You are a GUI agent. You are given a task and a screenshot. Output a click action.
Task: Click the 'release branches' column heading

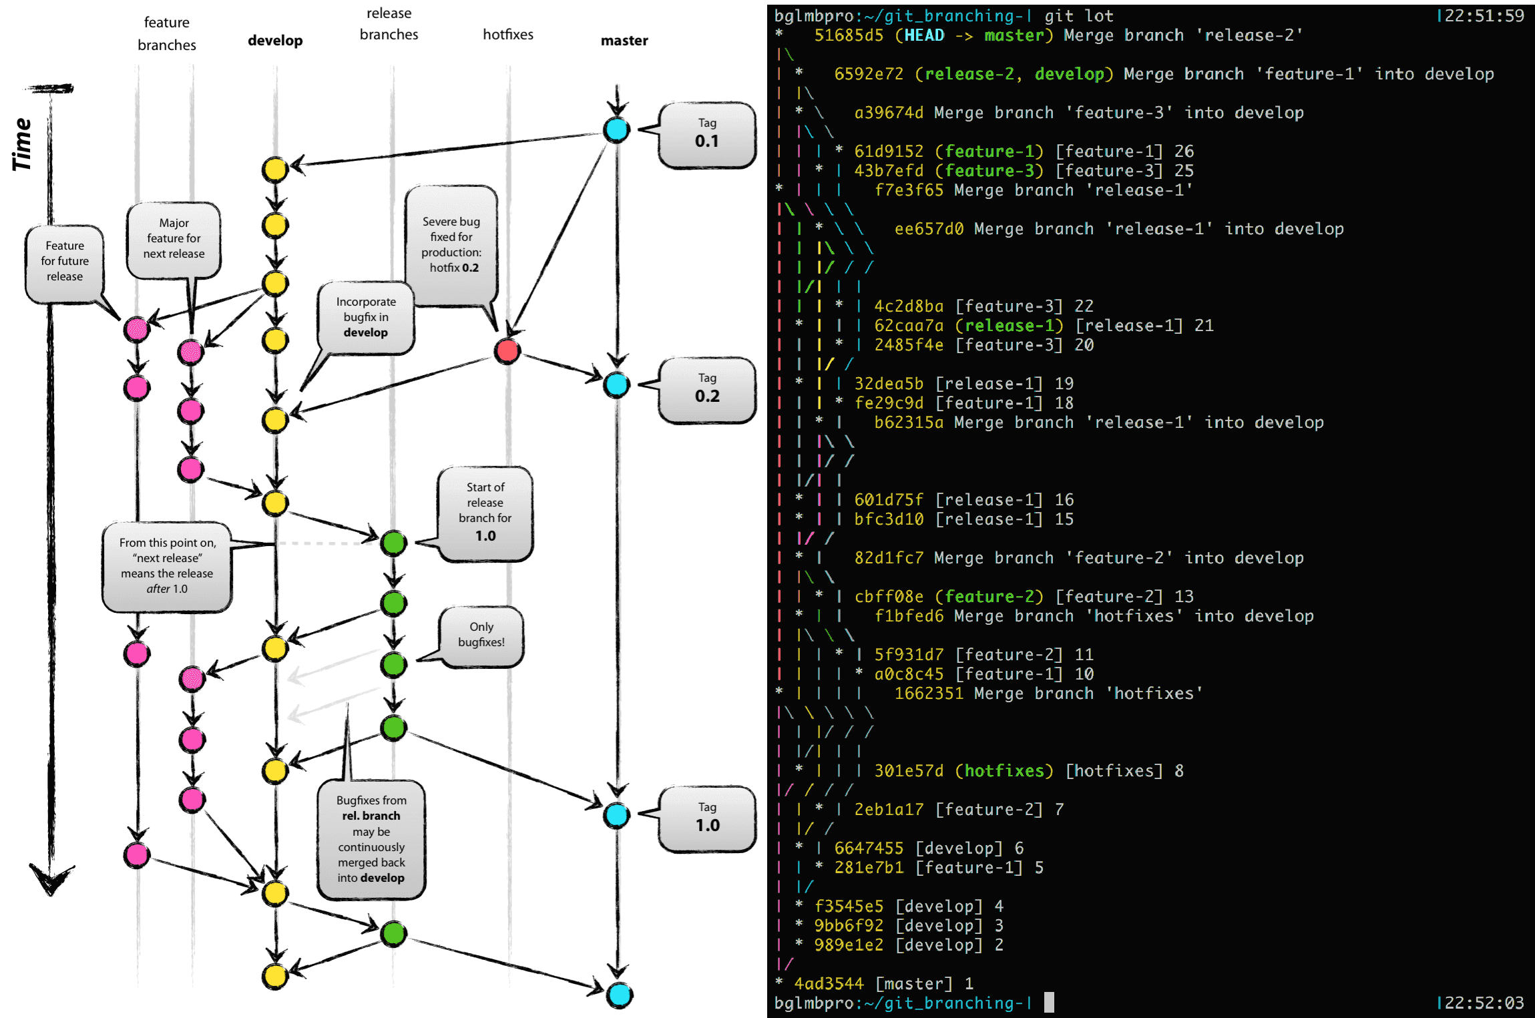(389, 23)
